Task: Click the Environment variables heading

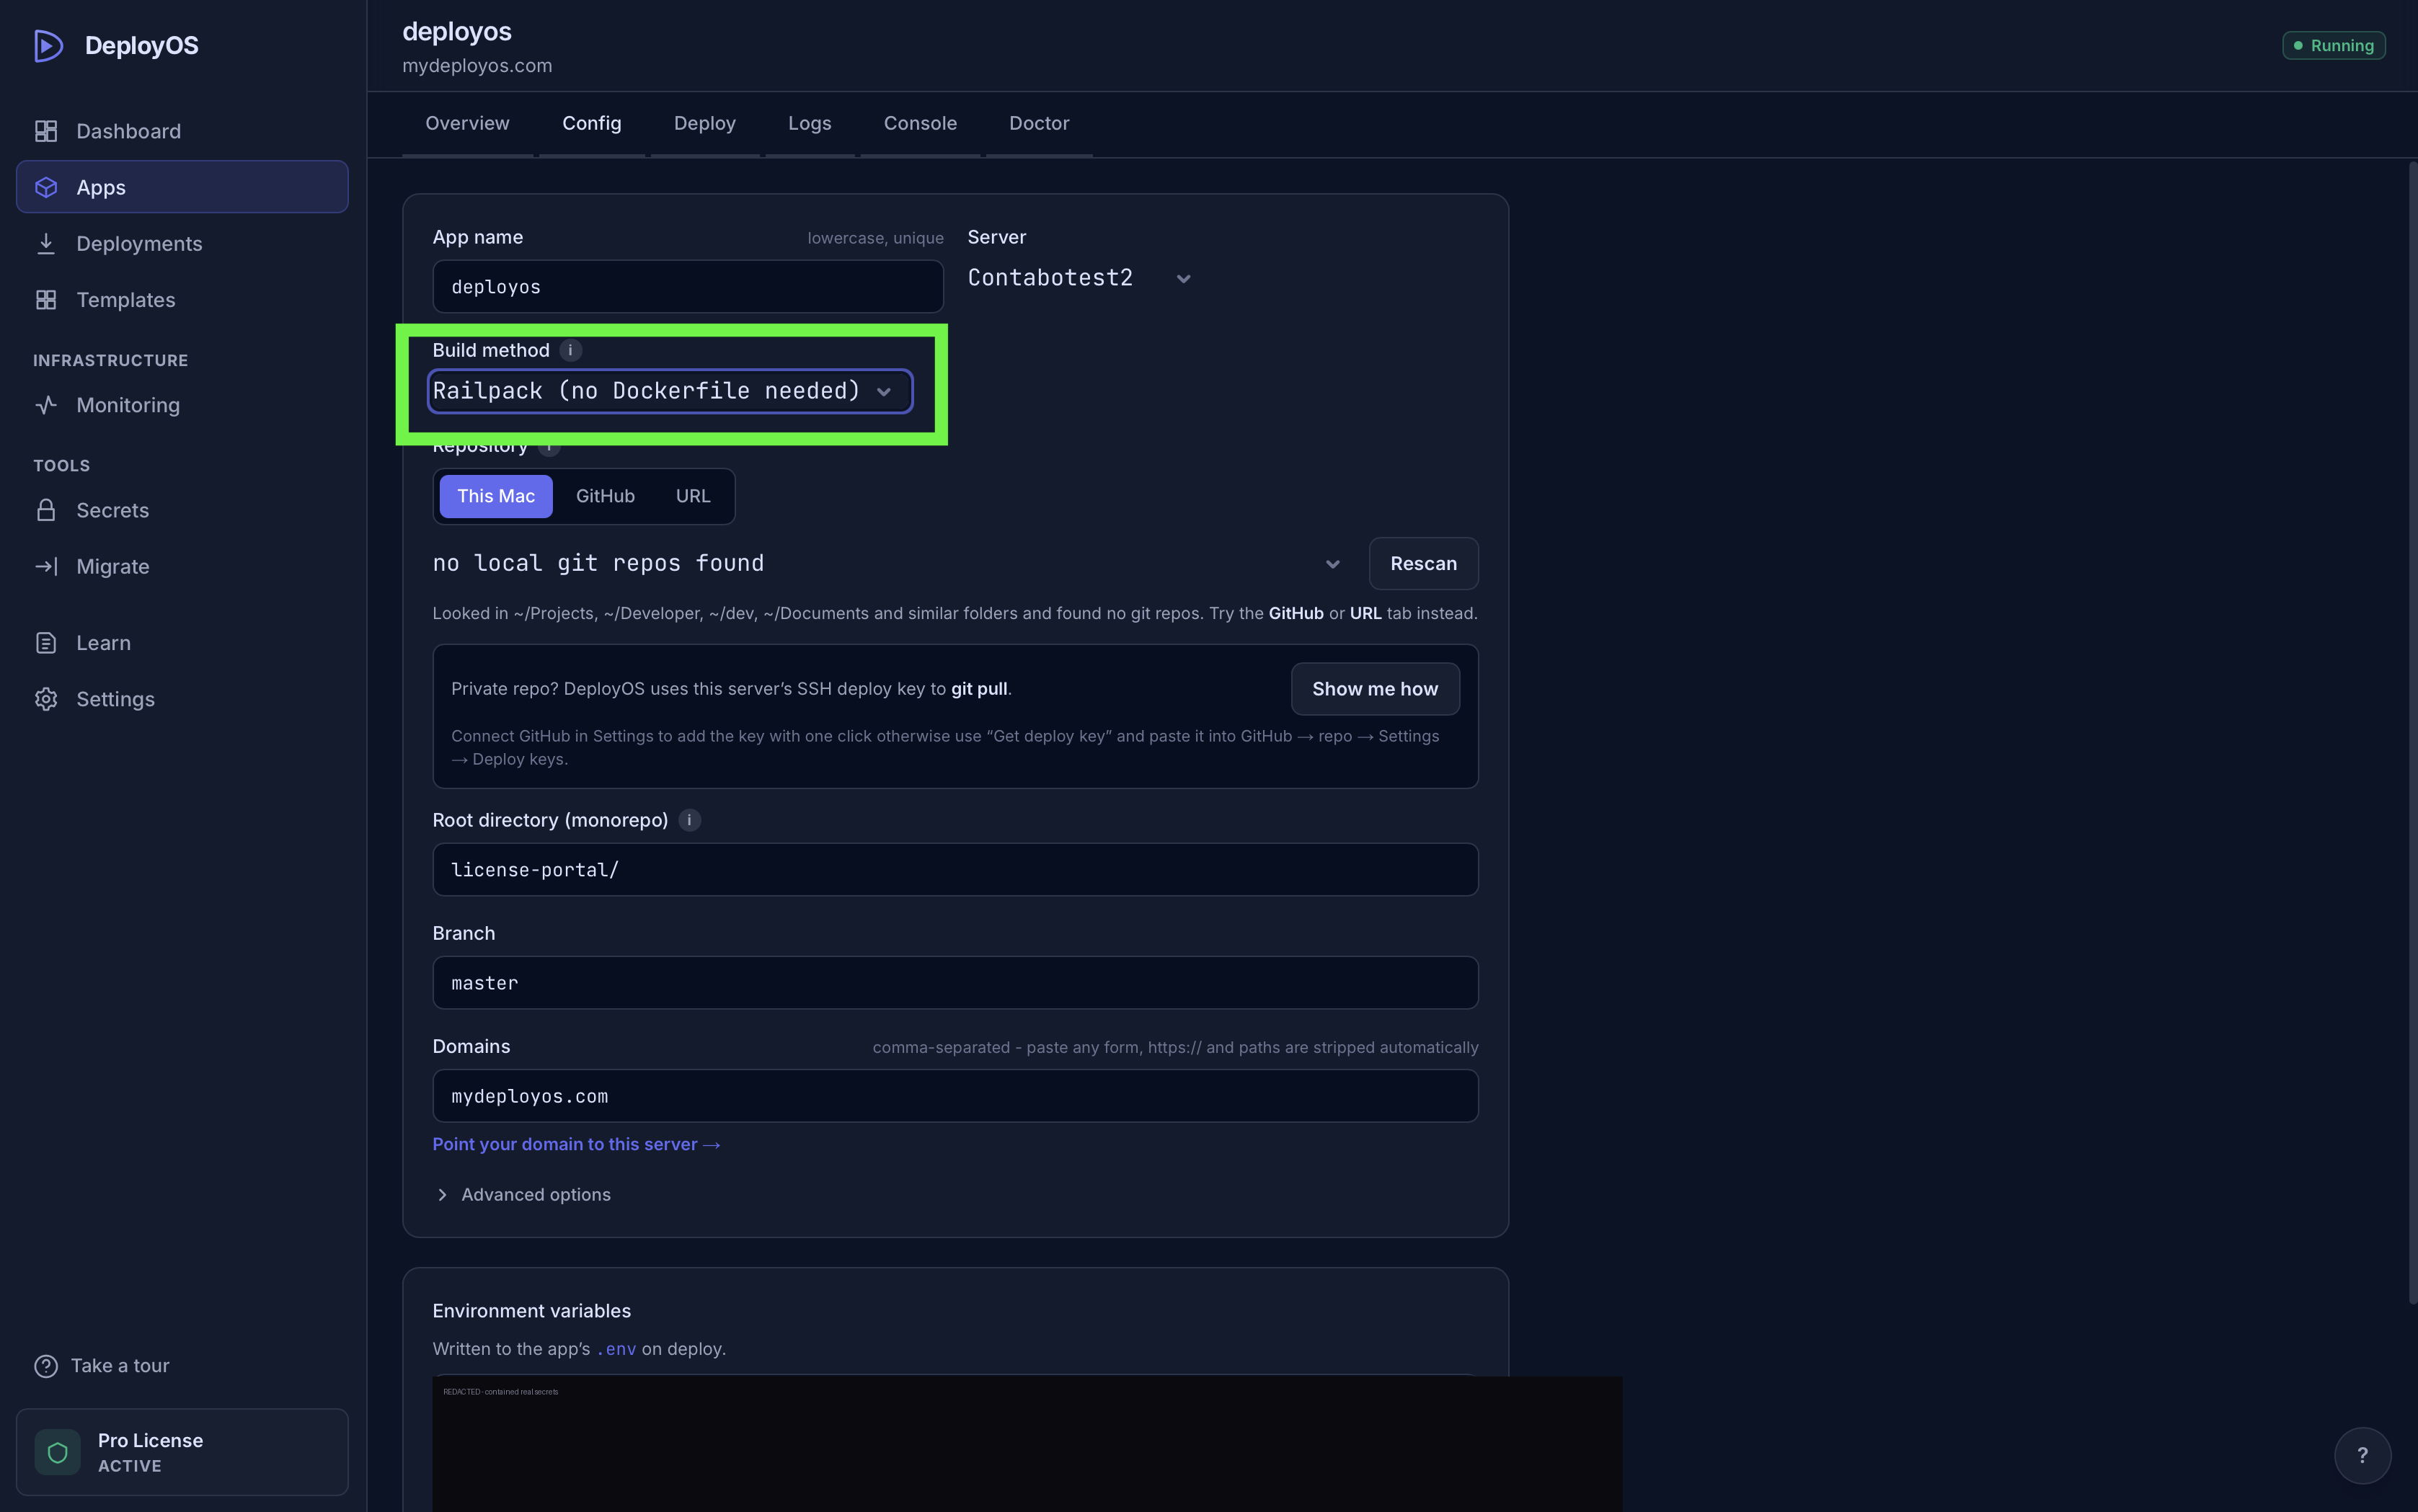Action: 531,1311
